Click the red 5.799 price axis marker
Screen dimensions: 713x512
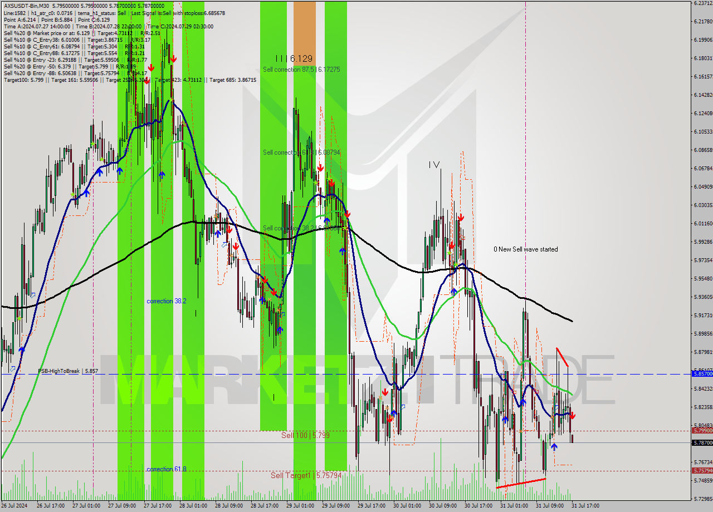702,430
